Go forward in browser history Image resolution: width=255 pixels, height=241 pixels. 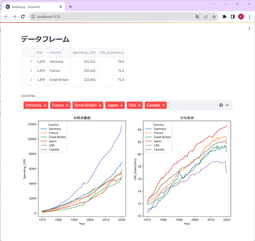pos(14,17)
